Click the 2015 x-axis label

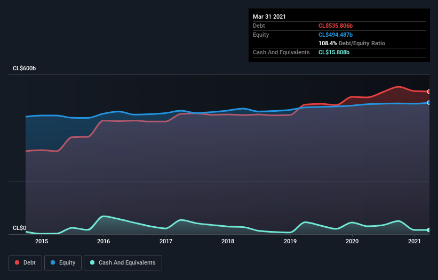click(41, 241)
